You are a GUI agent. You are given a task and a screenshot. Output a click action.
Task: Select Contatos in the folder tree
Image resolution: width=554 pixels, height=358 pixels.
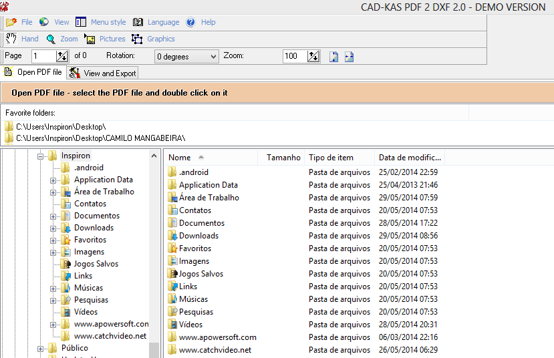click(90, 204)
